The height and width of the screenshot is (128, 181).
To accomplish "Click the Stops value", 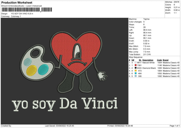I will (144, 24).
